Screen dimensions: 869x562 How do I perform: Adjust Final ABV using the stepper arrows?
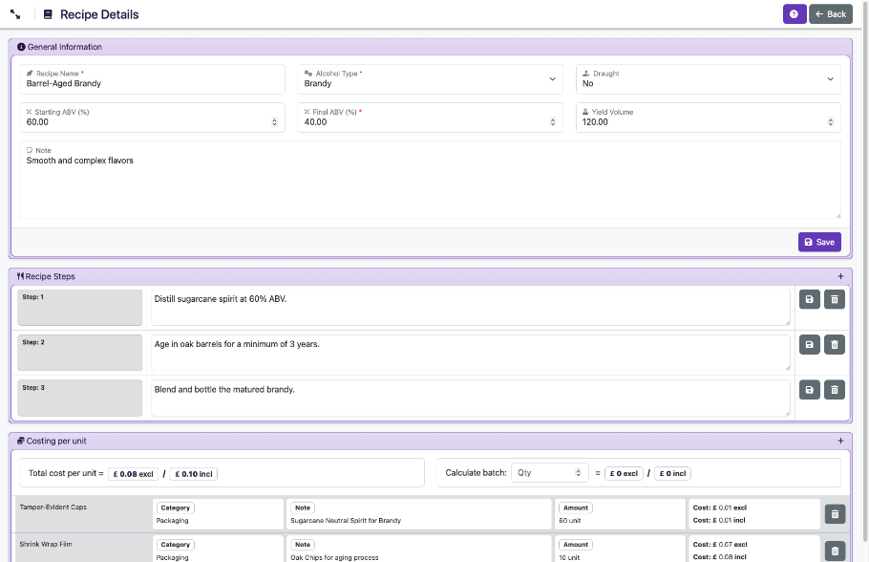click(553, 122)
